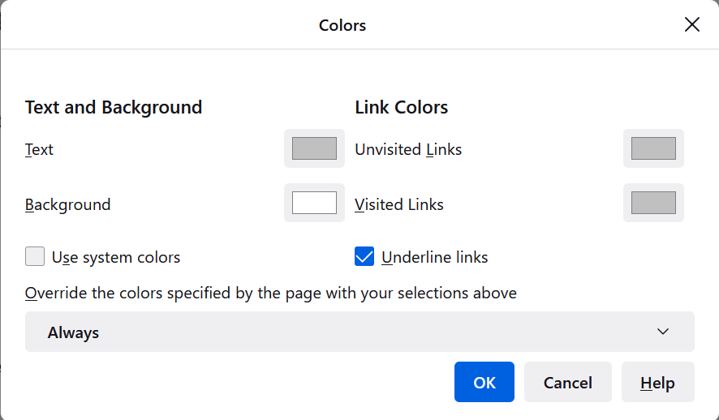
Task: Close the Colors dialog with the X
Action: [691, 25]
